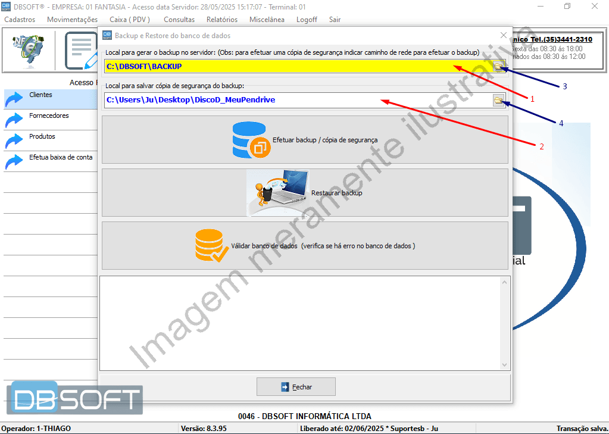
Task: Open the Caixa (PDV) menu
Action: coord(130,20)
